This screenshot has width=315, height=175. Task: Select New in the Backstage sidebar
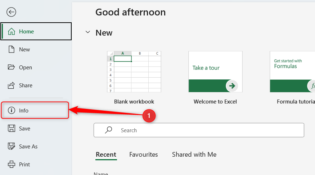[36, 49]
